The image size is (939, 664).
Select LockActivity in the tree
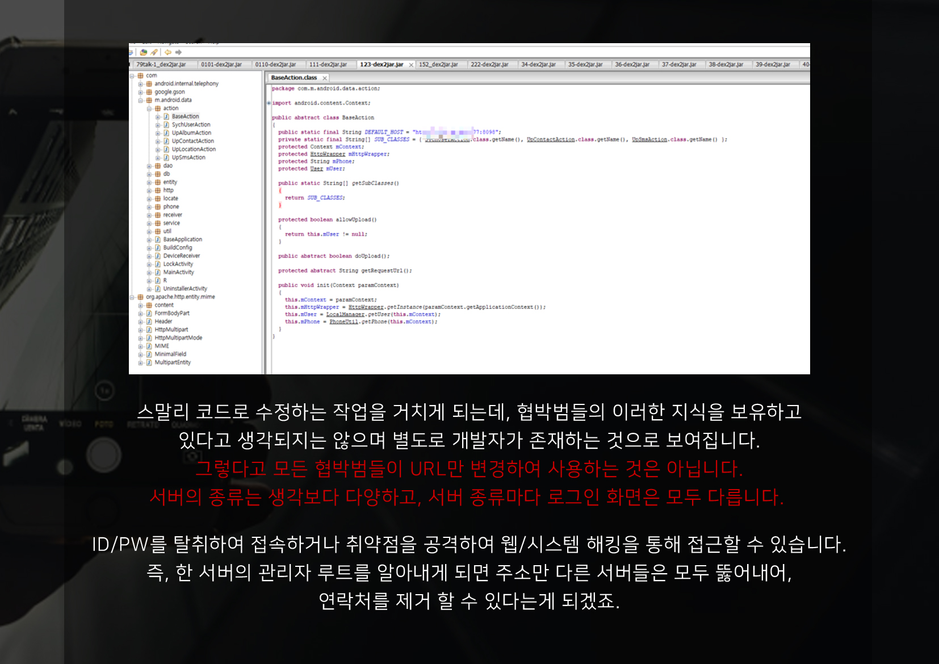click(178, 264)
